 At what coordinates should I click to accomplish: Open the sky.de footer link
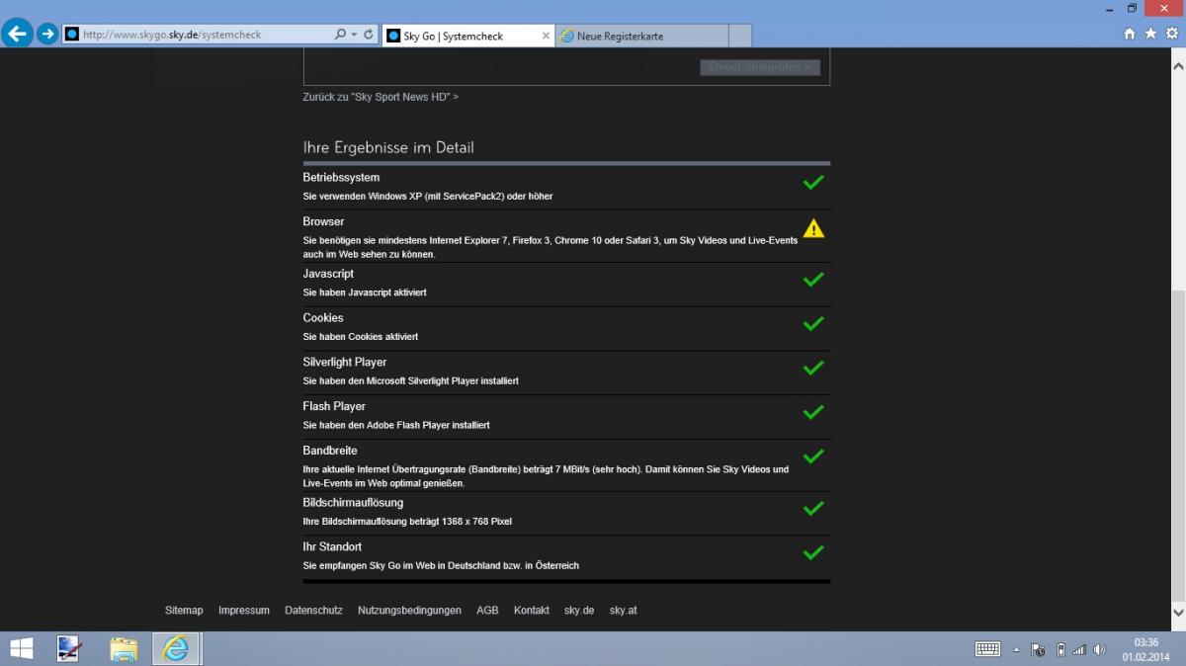point(579,611)
